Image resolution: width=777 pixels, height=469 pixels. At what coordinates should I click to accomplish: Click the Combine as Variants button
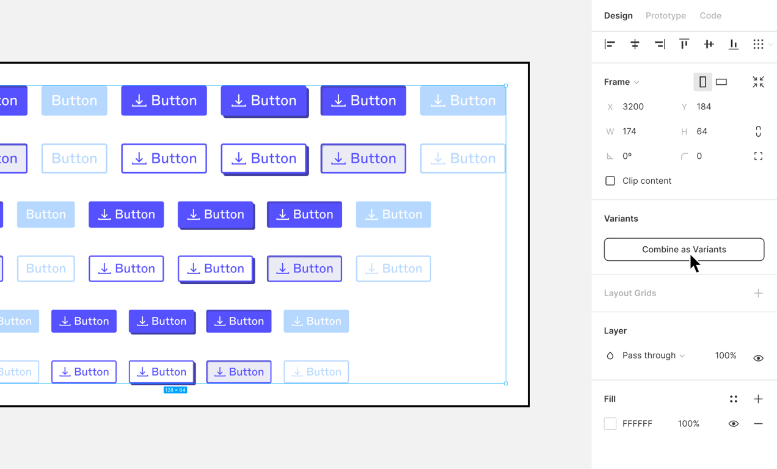point(684,249)
